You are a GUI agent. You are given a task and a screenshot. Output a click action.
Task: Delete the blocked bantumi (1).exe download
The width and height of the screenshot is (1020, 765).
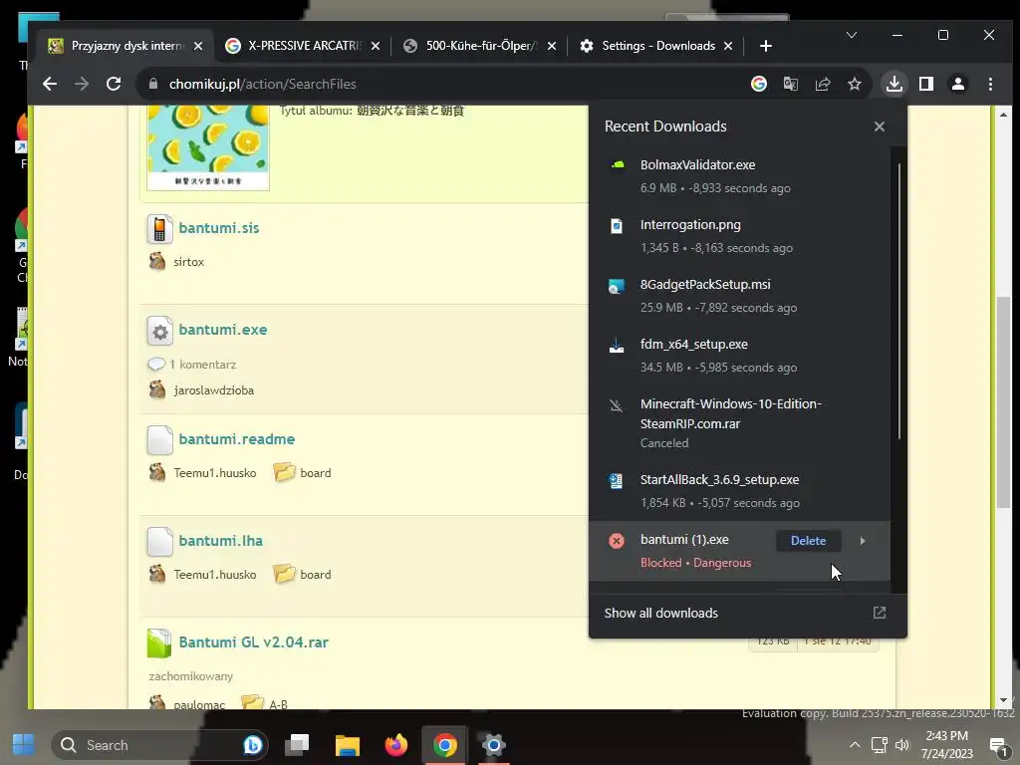pos(808,541)
